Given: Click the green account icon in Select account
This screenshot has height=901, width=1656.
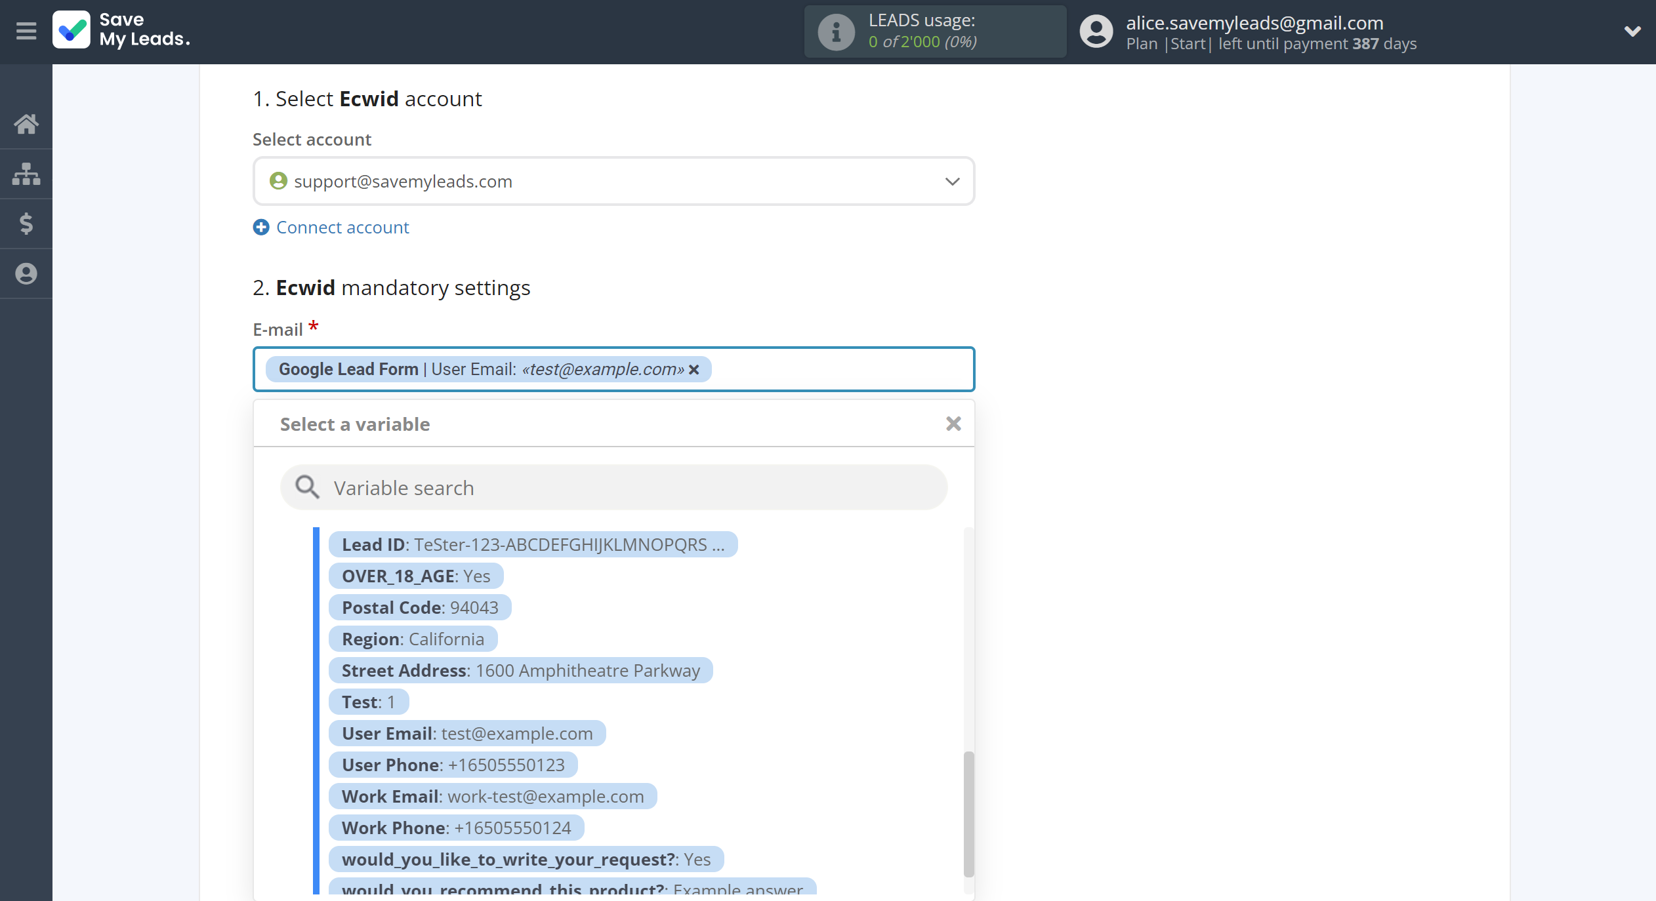Looking at the screenshot, I should tap(278, 181).
